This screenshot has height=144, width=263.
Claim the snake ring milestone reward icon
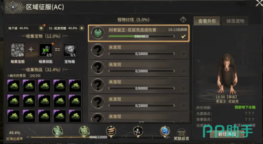tap(111, 131)
